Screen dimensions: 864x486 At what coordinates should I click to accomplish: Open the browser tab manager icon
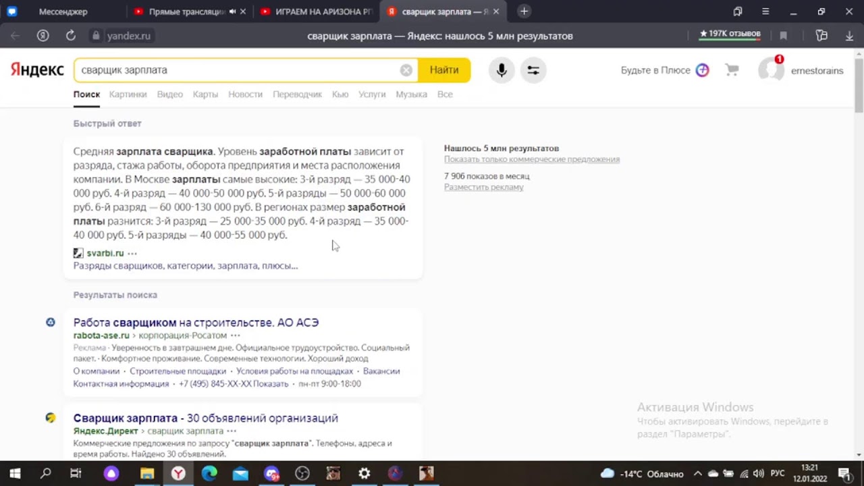(738, 11)
